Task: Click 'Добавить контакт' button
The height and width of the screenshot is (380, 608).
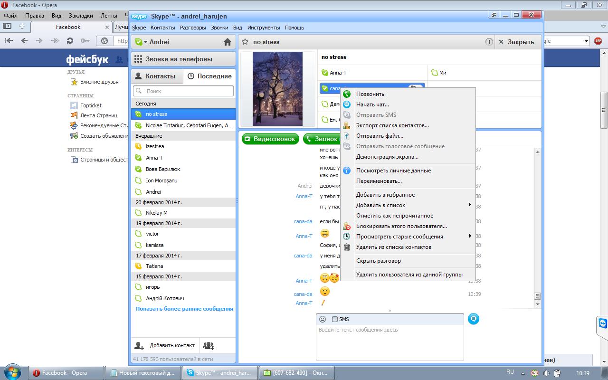Action: coord(165,346)
